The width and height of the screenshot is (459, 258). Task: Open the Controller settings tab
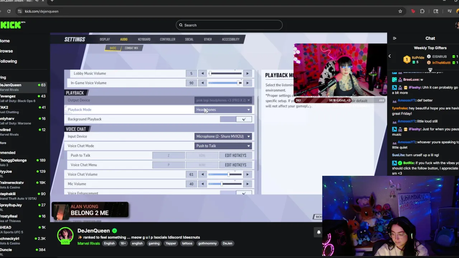pyautogui.click(x=167, y=39)
